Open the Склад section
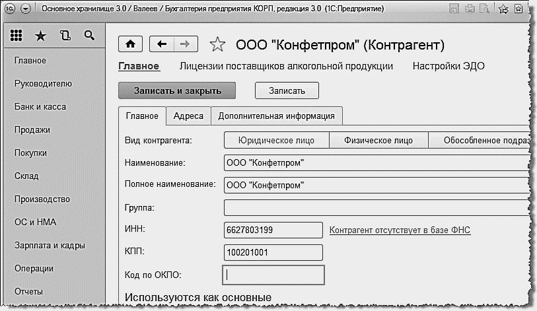Image resolution: width=537 pixels, height=311 pixels. coord(26,176)
